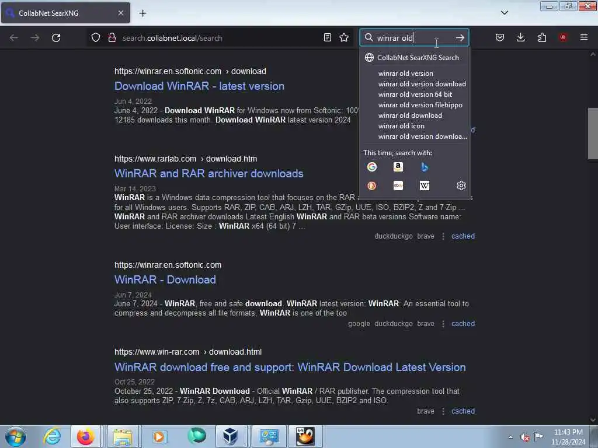Image resolution: width=598 pixels, height=448 pixels.
Task: Go forward one page
Action: tap(34, 38)
